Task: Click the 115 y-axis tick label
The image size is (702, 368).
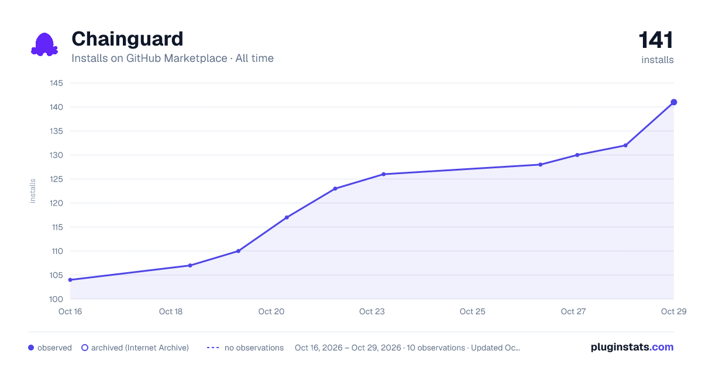Action: [x=56, y=227]
